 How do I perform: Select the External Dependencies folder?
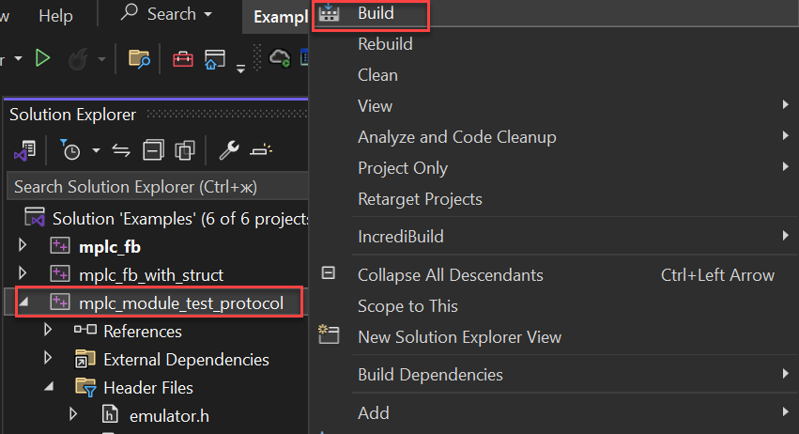coord(186,360)
